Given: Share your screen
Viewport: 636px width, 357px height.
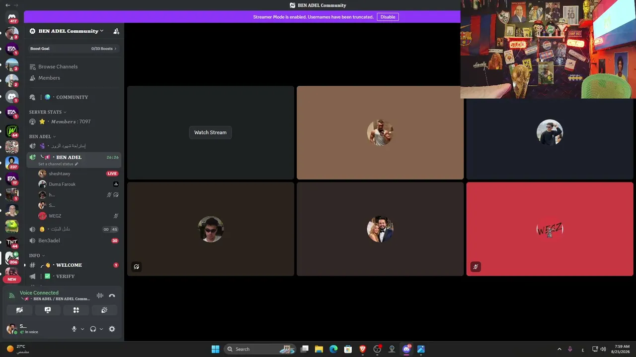Looking at the screenshot, I should pyautogui.click(x=48, y=310).
